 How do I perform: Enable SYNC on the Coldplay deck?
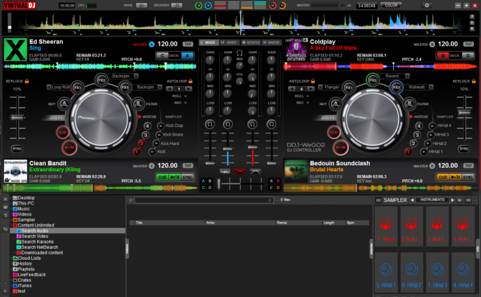464,149
